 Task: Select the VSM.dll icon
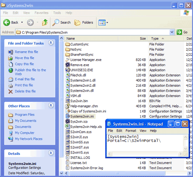[68, 96]
